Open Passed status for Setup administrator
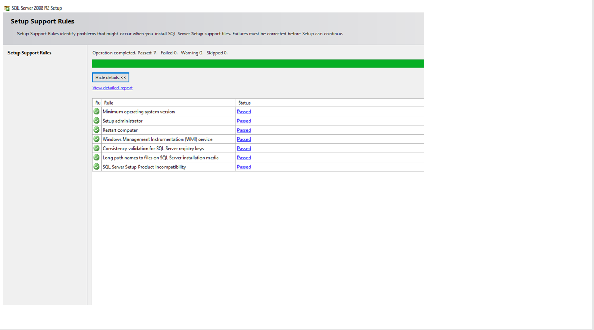The width and height of the screenshot is (594, 330). tap(244, 121)
